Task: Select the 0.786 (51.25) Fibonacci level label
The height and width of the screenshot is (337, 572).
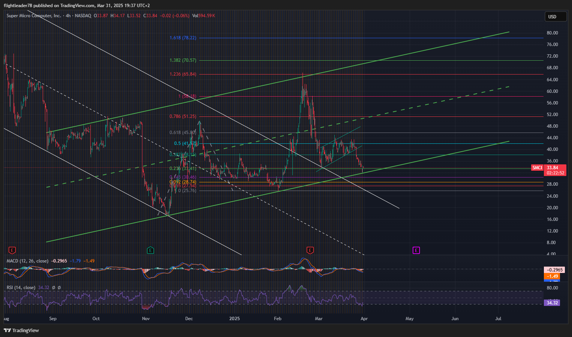Action: 183,116
